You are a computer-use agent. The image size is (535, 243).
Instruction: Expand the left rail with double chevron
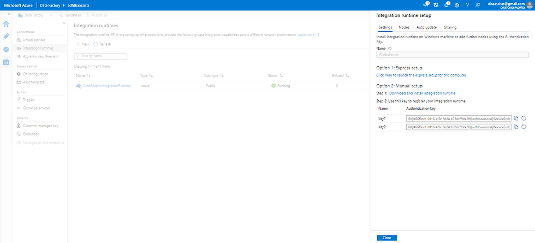coord(9,14)
